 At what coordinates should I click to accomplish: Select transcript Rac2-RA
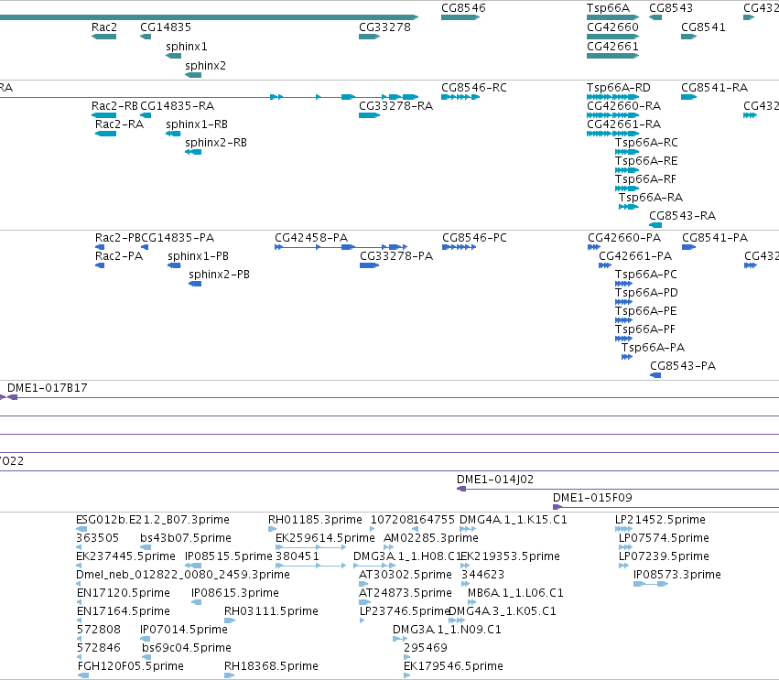tap(106, 135)
